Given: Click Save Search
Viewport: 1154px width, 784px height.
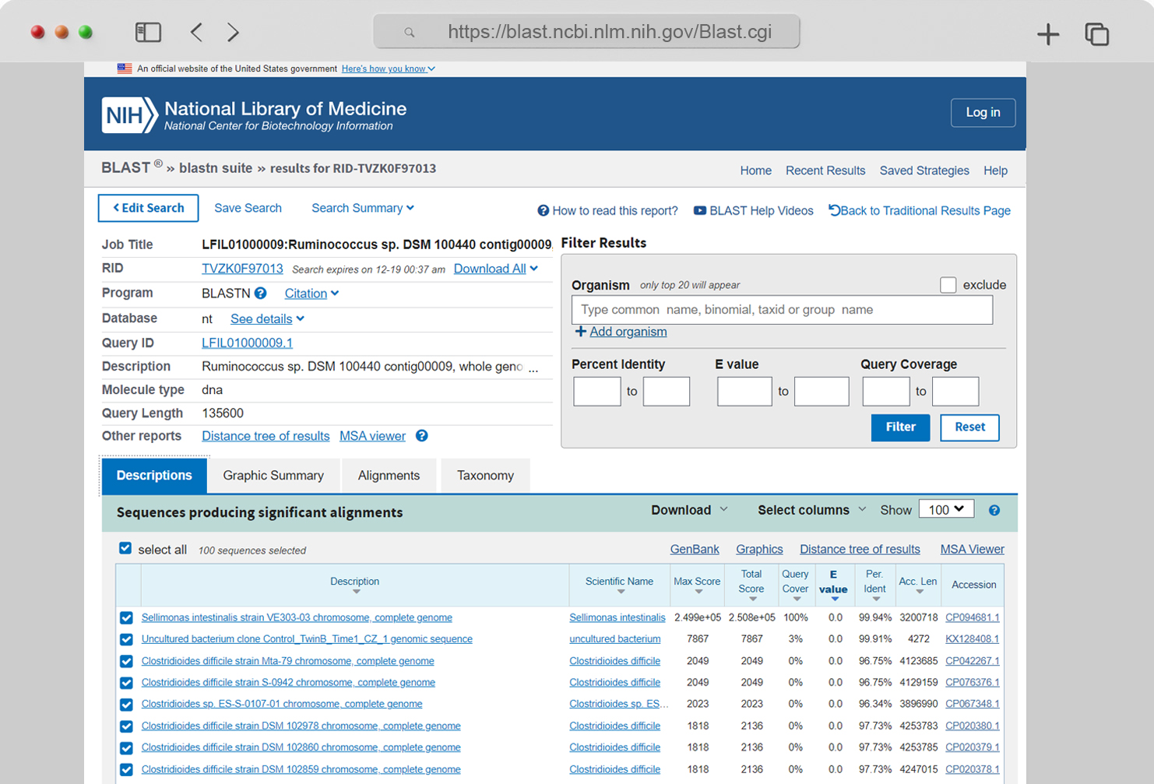Looking at the screenshot, I should [x=248, y=208].
